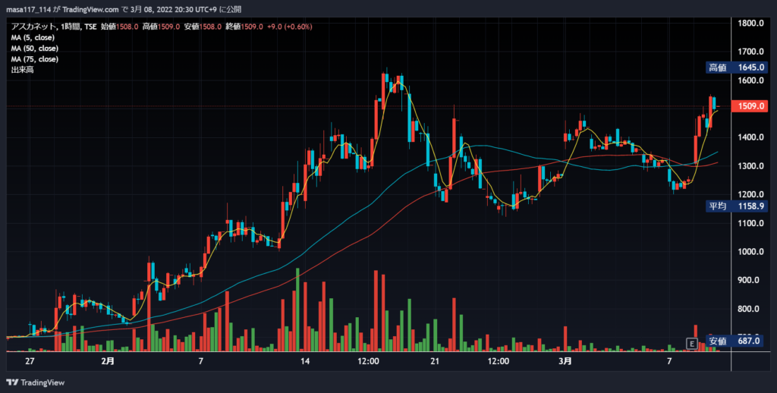Image resolution: width=777 pixels, height=393 pixels.
Task: Click the 高値1509.0 value in legend
Action: pyautogui.click(x=161, y=27)
